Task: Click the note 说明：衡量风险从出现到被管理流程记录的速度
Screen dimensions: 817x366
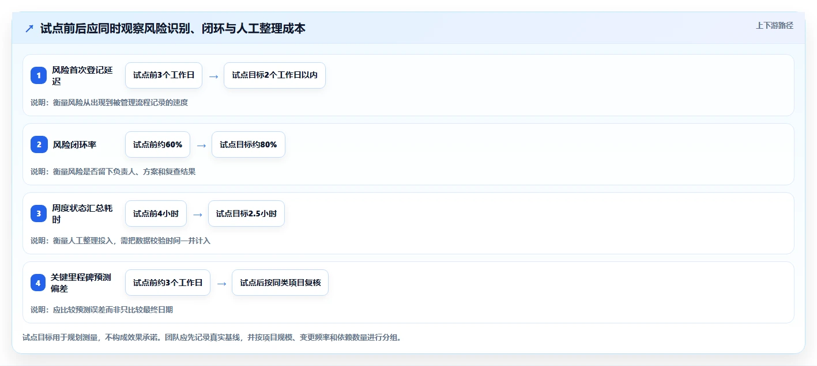Action: (109, 102)
